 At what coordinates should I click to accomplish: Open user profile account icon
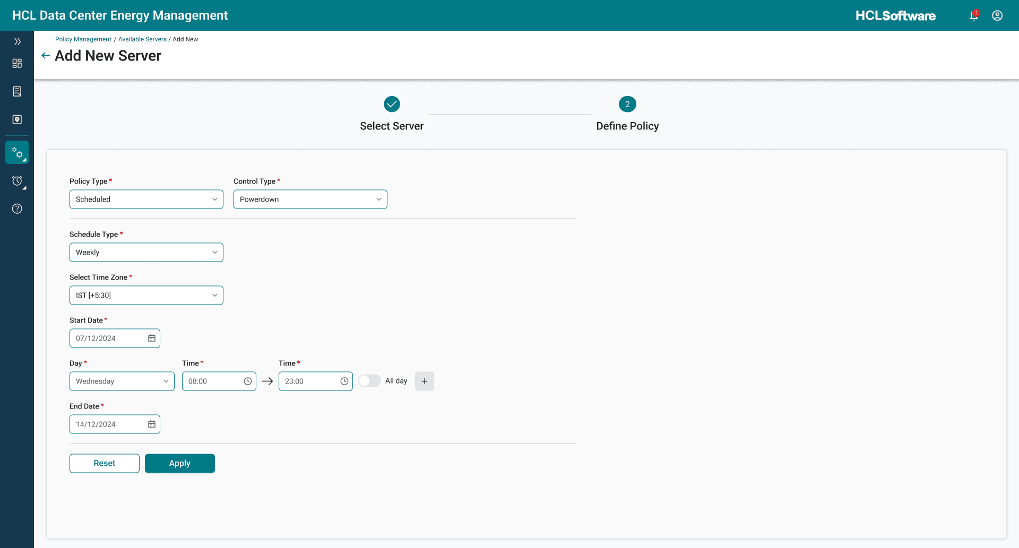pyautogui.click(x=997, y=15)
